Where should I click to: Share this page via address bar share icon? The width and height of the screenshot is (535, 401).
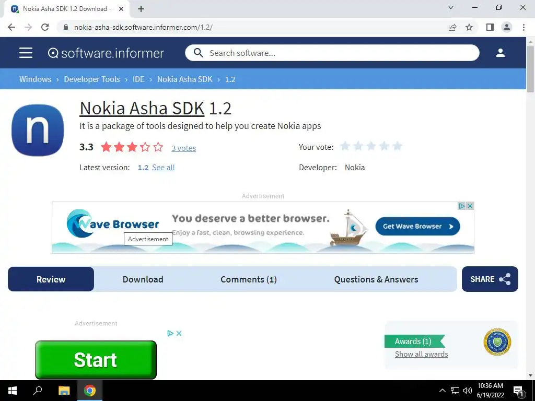(x=452, y=27)
